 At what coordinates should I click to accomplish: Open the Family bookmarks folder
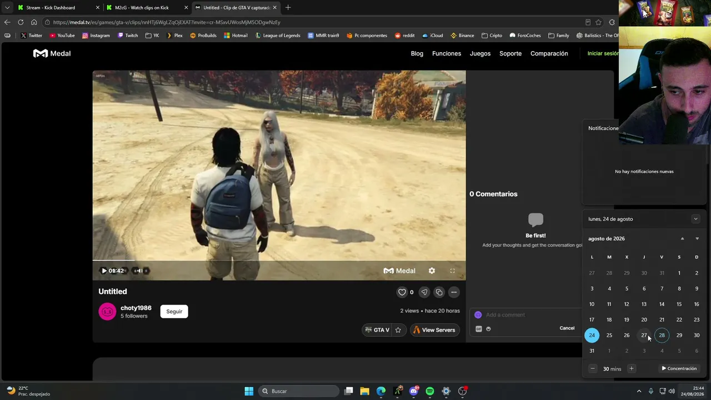point(558,36)
